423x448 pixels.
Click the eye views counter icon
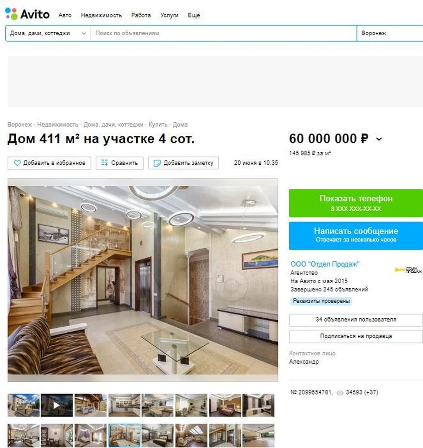(340, 393)
